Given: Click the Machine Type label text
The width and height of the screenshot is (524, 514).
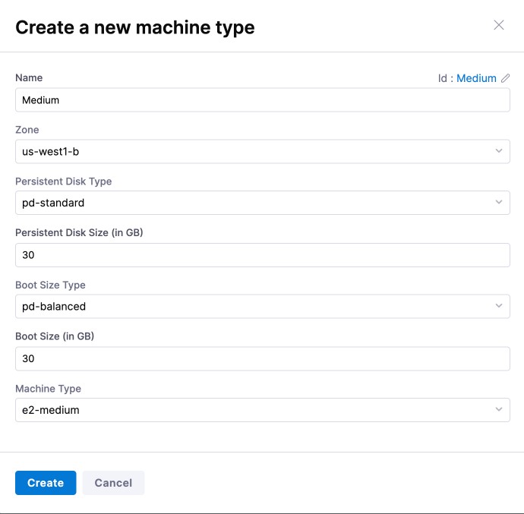Looking at the screenshot, I should point(48,389).
